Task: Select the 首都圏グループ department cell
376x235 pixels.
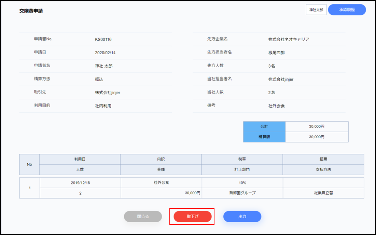Action: pyautogui.click(x=242, y=193)
